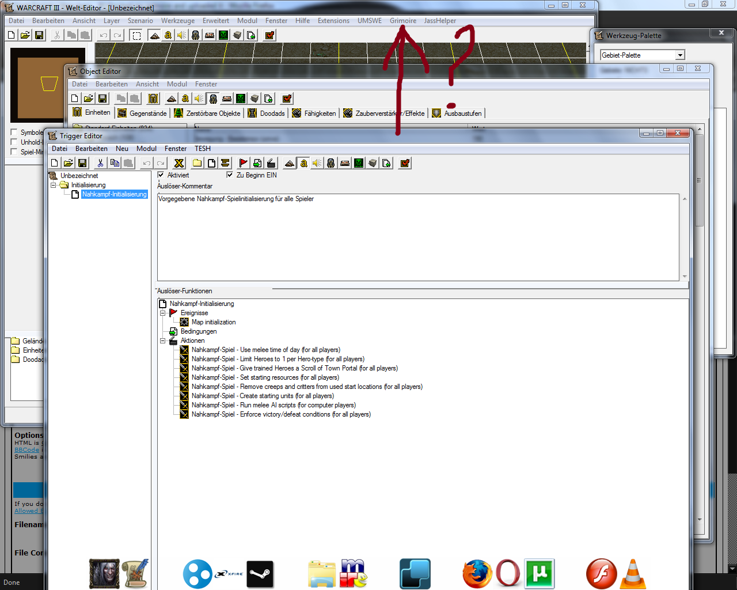Open Trigger Editor icon in Welt-Editor toolbar
This screenshot has height=590, width=737.
(x=168, y=35)
